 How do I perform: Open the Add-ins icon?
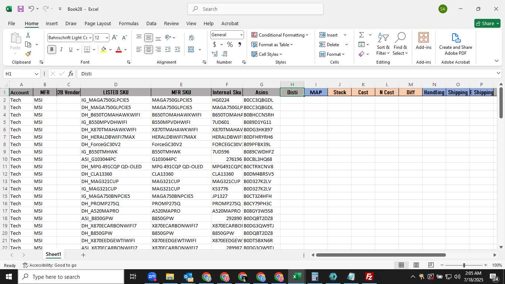click(424, 41)
